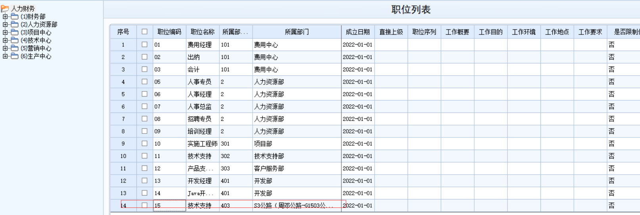Click the folder icon beside (1)财务部
This screenshot has width=640, height=215.
point(15,17)
